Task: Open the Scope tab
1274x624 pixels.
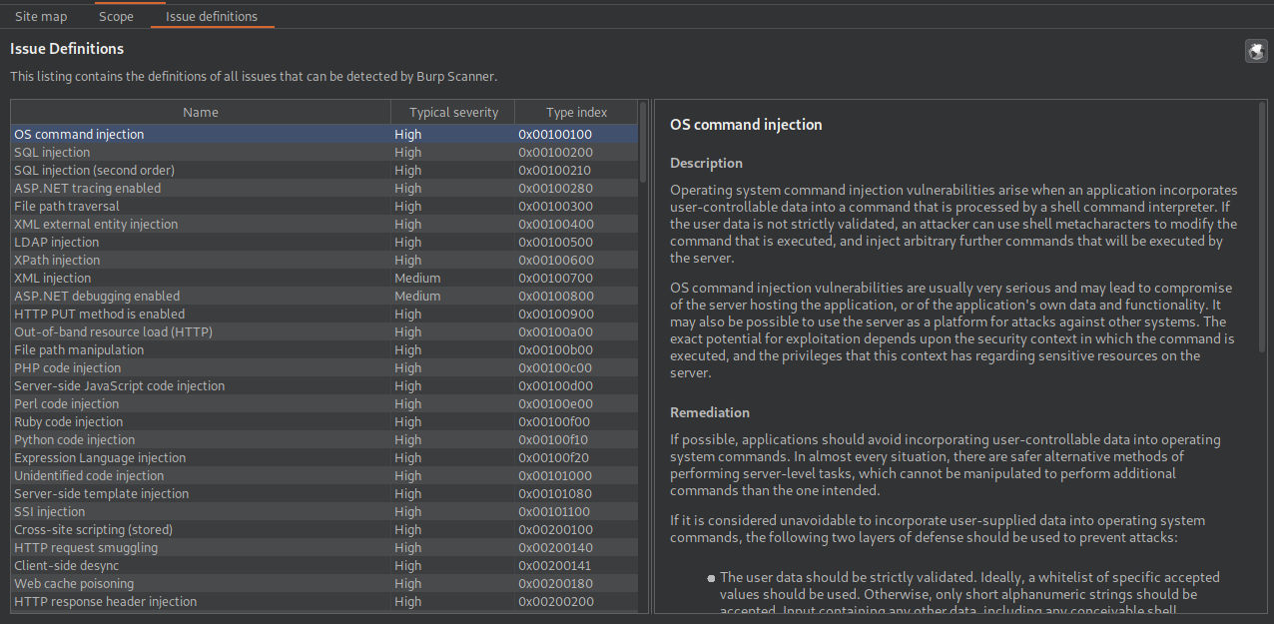Action: [116, 16]
